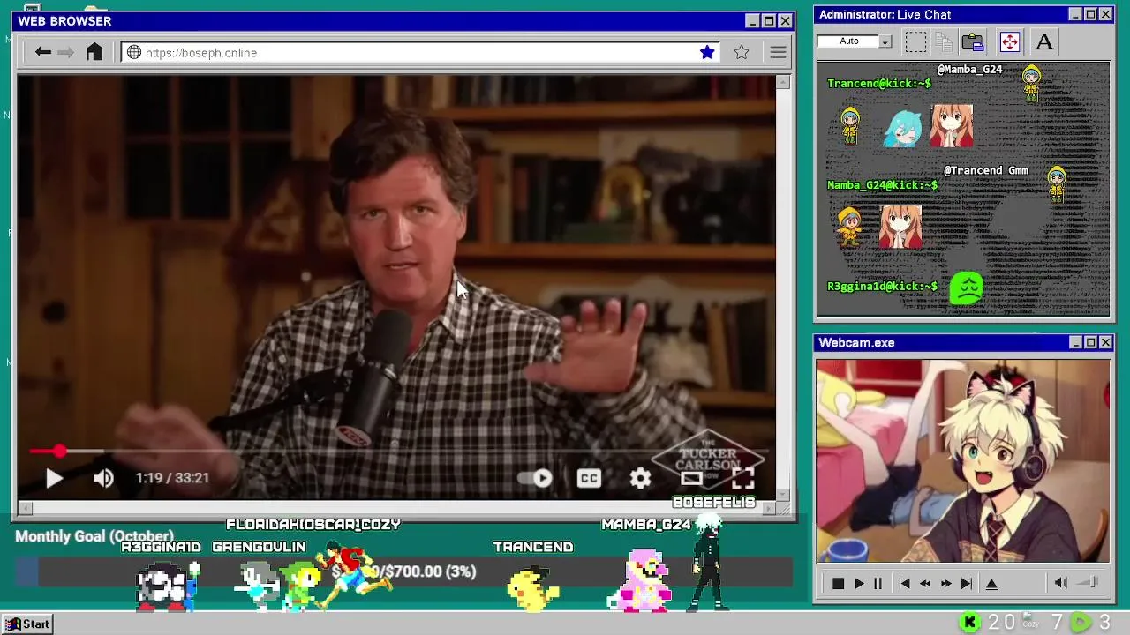Click the red video progress scrubber

coord(59,452)
